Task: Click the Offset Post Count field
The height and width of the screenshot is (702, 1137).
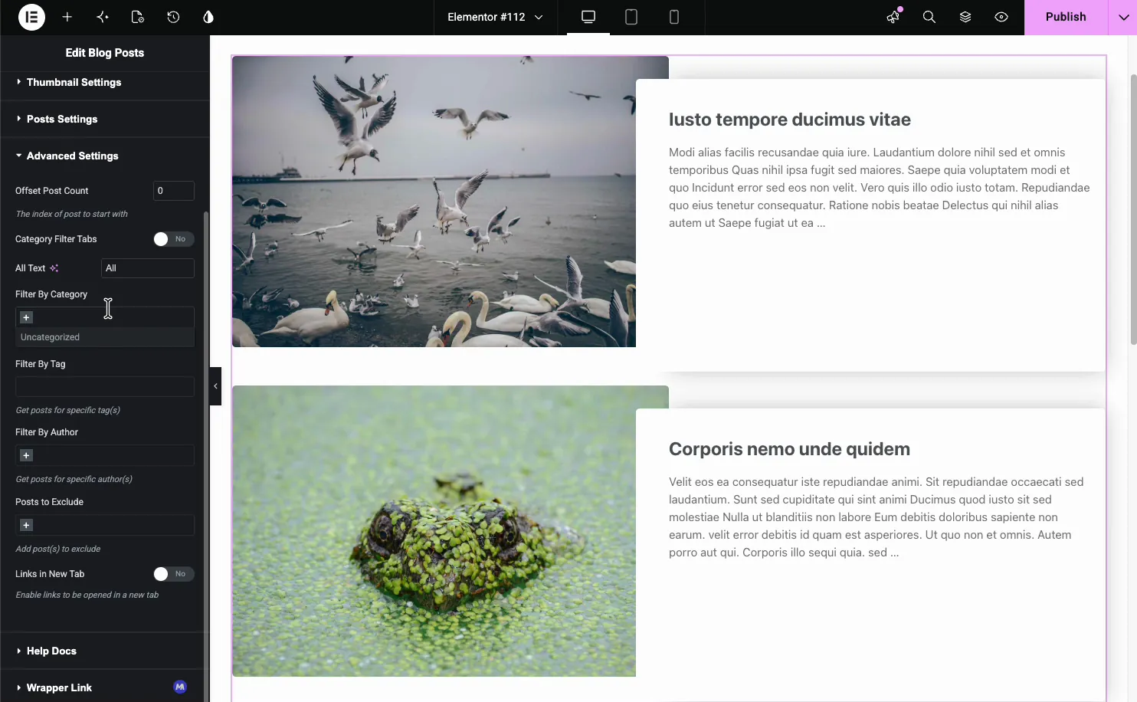Action: [x=174, y=191]
